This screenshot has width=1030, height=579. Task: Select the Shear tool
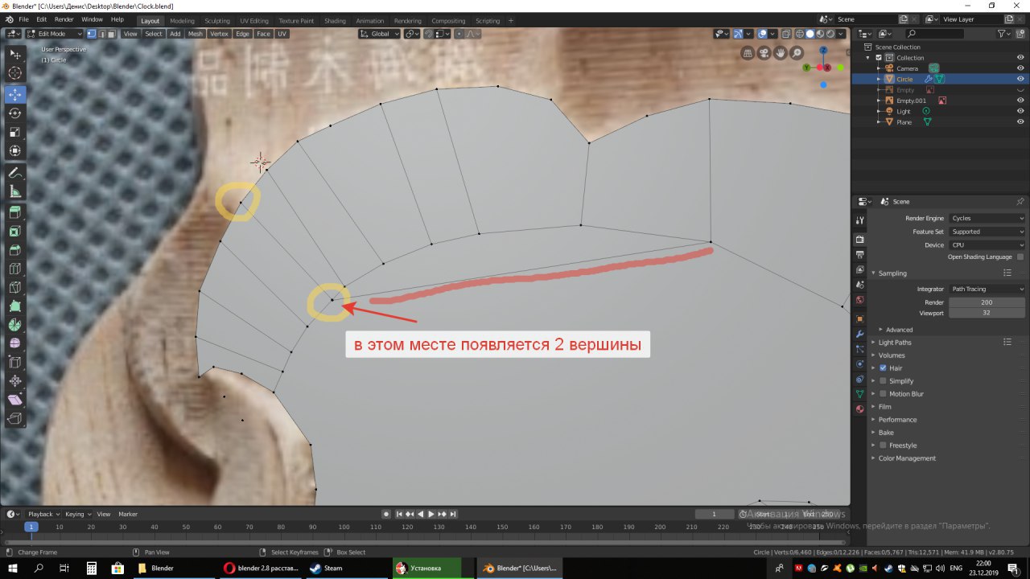[15, 400]
